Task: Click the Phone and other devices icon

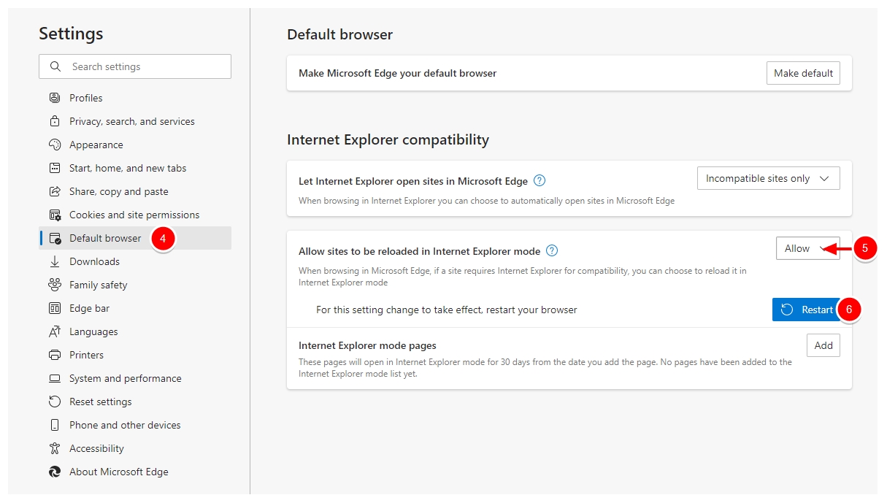Action: tap(55, 425)
